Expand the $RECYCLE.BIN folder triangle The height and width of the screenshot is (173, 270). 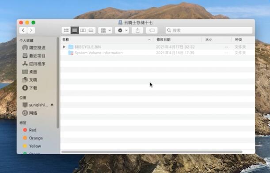(64, 47)
